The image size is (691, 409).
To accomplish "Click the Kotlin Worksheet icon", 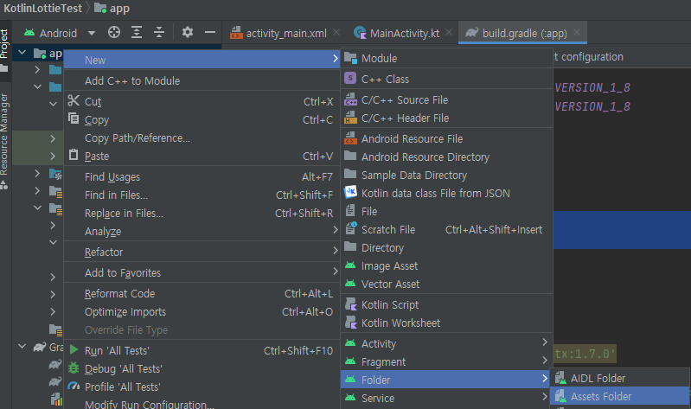I will (x=351, y=323).
